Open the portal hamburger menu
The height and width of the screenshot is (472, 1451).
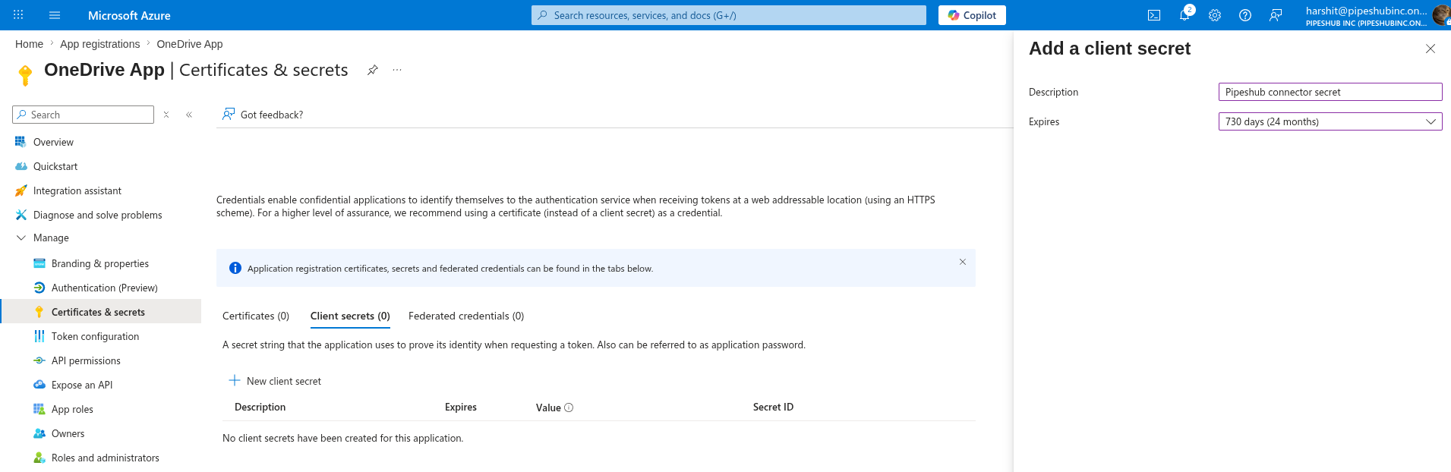(x=55, y=15)
